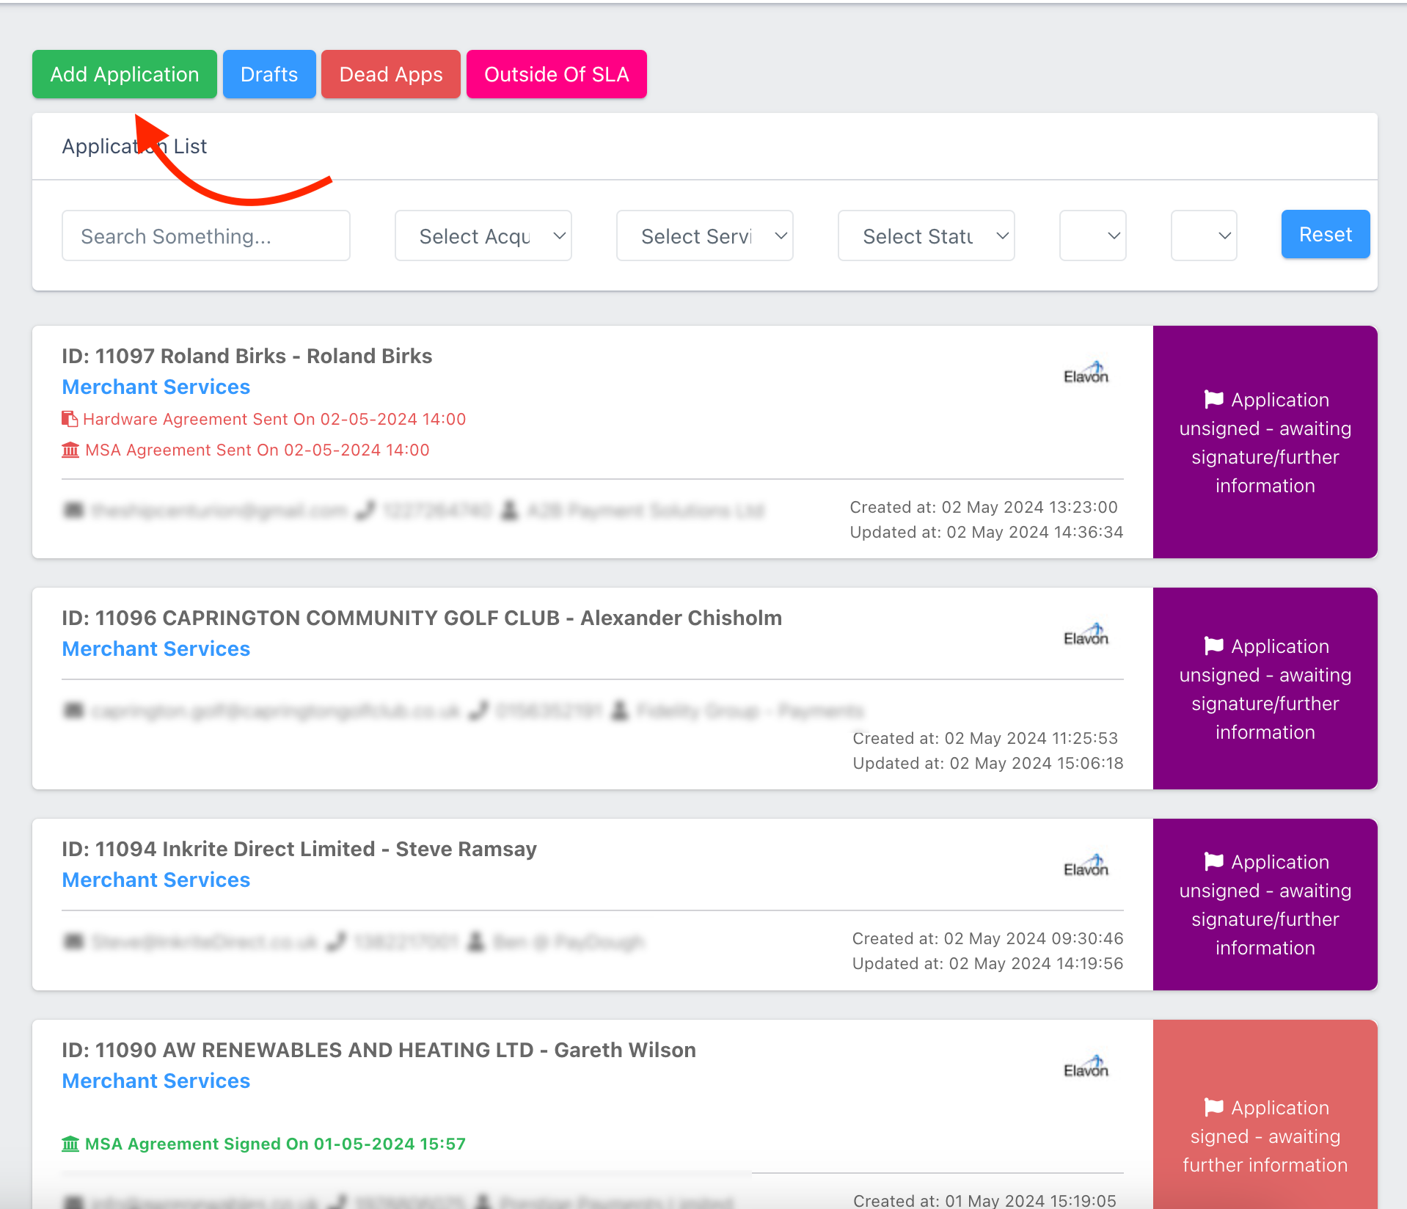Click Elavon logo on Caprington Golf Club application
Screen dimensions: 1407x1209
(1086, 635)
